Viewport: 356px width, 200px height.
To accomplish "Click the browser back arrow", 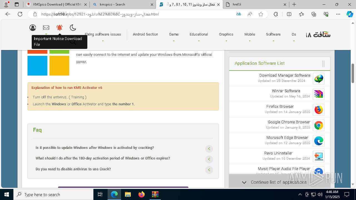I will (8, 14).
